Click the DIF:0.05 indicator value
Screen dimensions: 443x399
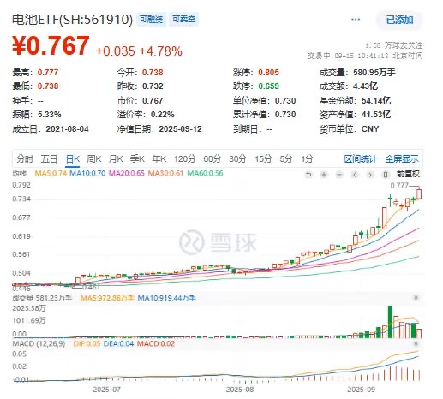tap(87, 343)
